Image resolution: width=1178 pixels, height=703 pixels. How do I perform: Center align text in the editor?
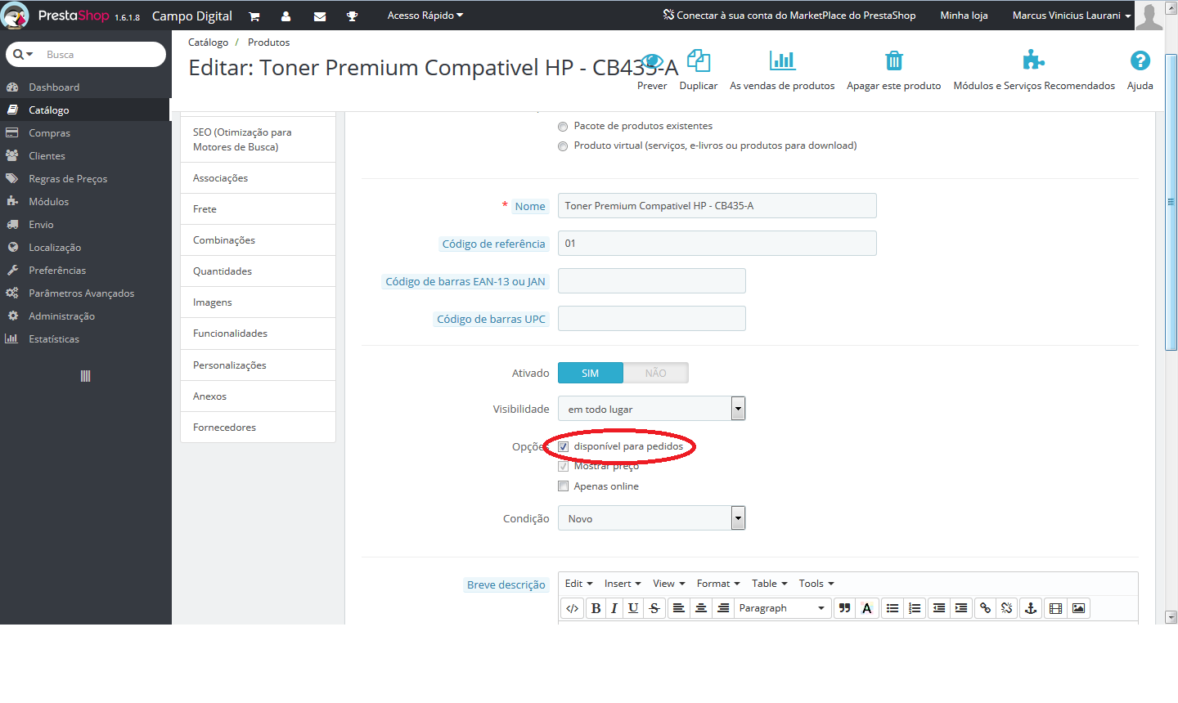point(701,608)
